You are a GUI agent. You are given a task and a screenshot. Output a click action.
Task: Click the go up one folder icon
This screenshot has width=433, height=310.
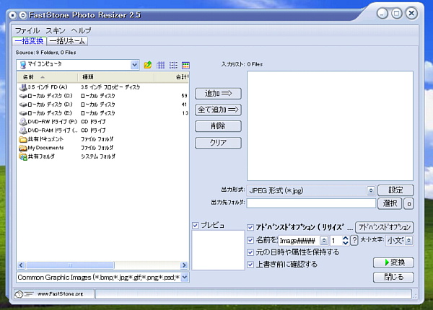point(148,65)
